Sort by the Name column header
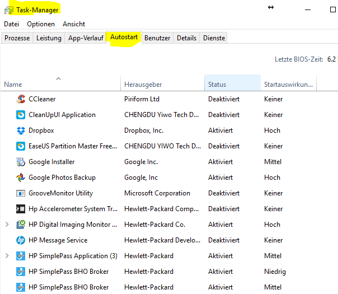The width and height of the screenshot is (338, 294). click(60, 83)
